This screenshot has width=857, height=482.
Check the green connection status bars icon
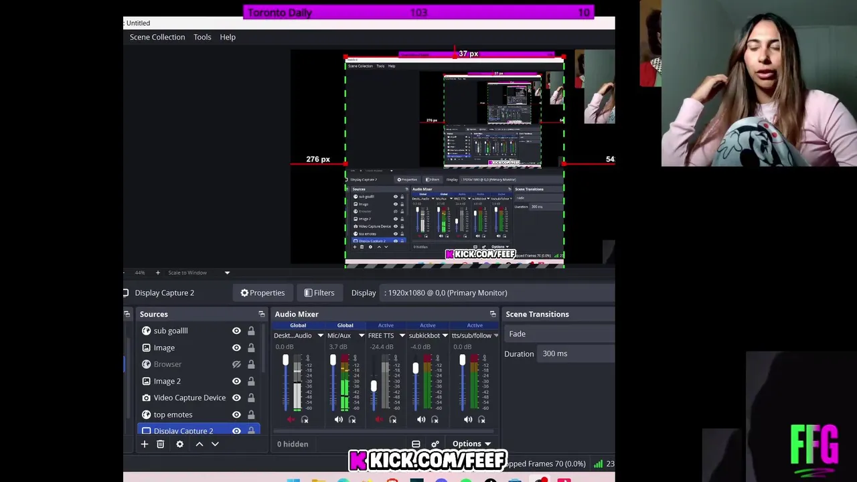[598, 463]
